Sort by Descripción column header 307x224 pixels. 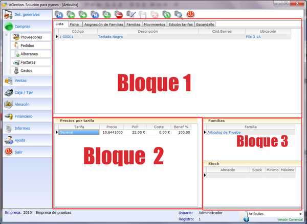pyautogui.click(x=148, y=31)
